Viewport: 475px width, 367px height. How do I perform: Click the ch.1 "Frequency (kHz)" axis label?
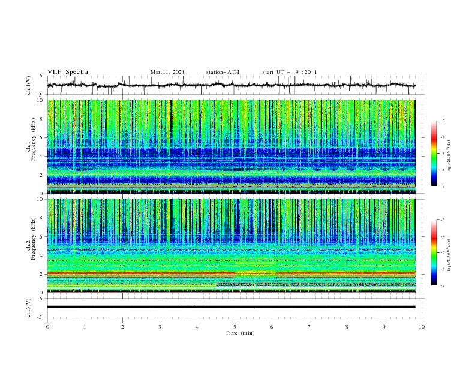34,139
